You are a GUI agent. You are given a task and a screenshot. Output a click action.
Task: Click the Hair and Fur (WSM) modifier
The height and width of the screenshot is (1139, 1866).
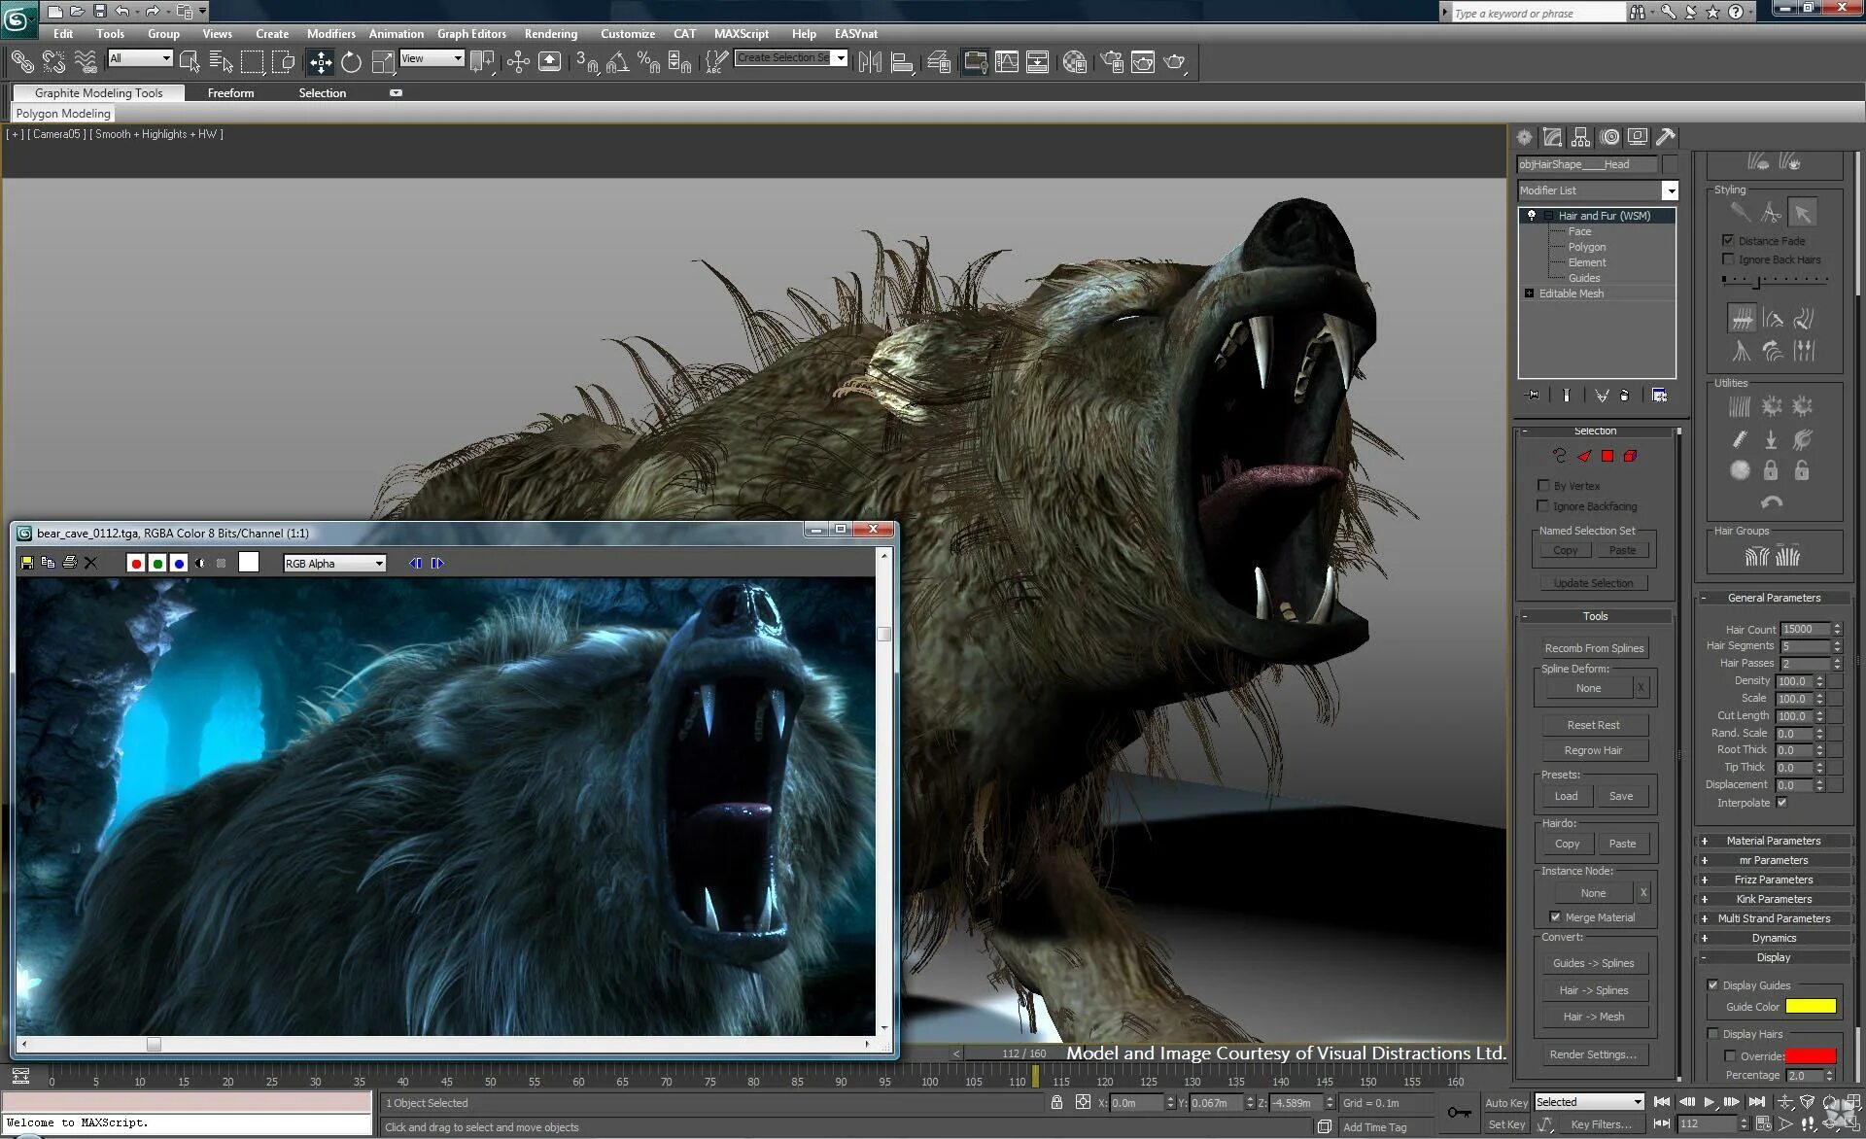tap(1607, 215)
